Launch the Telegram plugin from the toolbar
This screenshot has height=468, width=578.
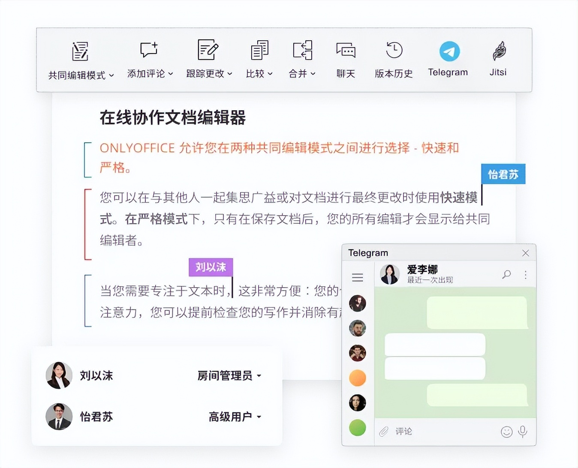(449, 51)
